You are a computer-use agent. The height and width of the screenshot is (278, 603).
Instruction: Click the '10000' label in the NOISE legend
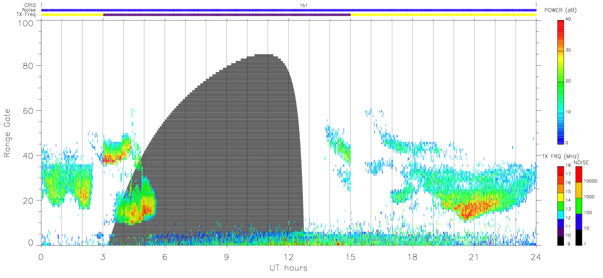pos(590,181)
